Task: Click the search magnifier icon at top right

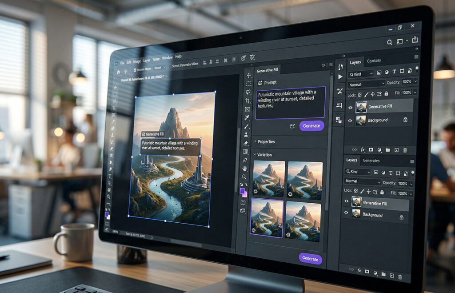Action: pyautogui.click(x=389, y=42)
